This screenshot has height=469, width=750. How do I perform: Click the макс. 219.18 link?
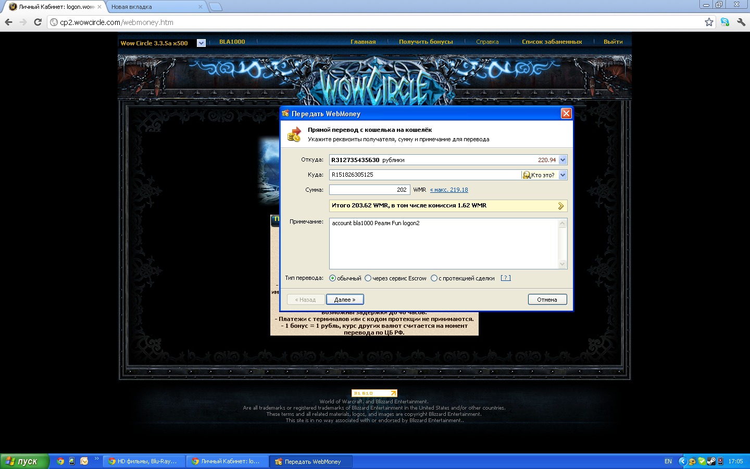tap(449, 190)
